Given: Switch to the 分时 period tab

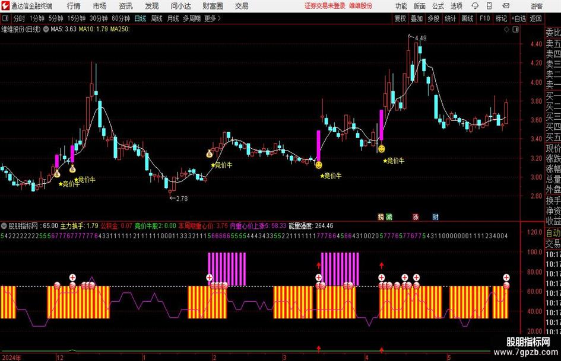Looking at the screenshot, I should click(20, 18).
